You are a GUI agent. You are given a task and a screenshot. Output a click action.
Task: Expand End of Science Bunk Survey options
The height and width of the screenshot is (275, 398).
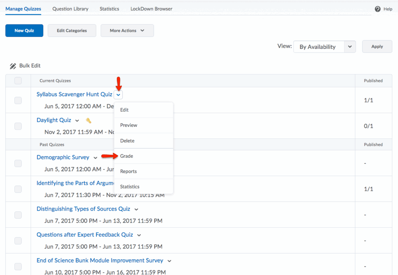169,261
